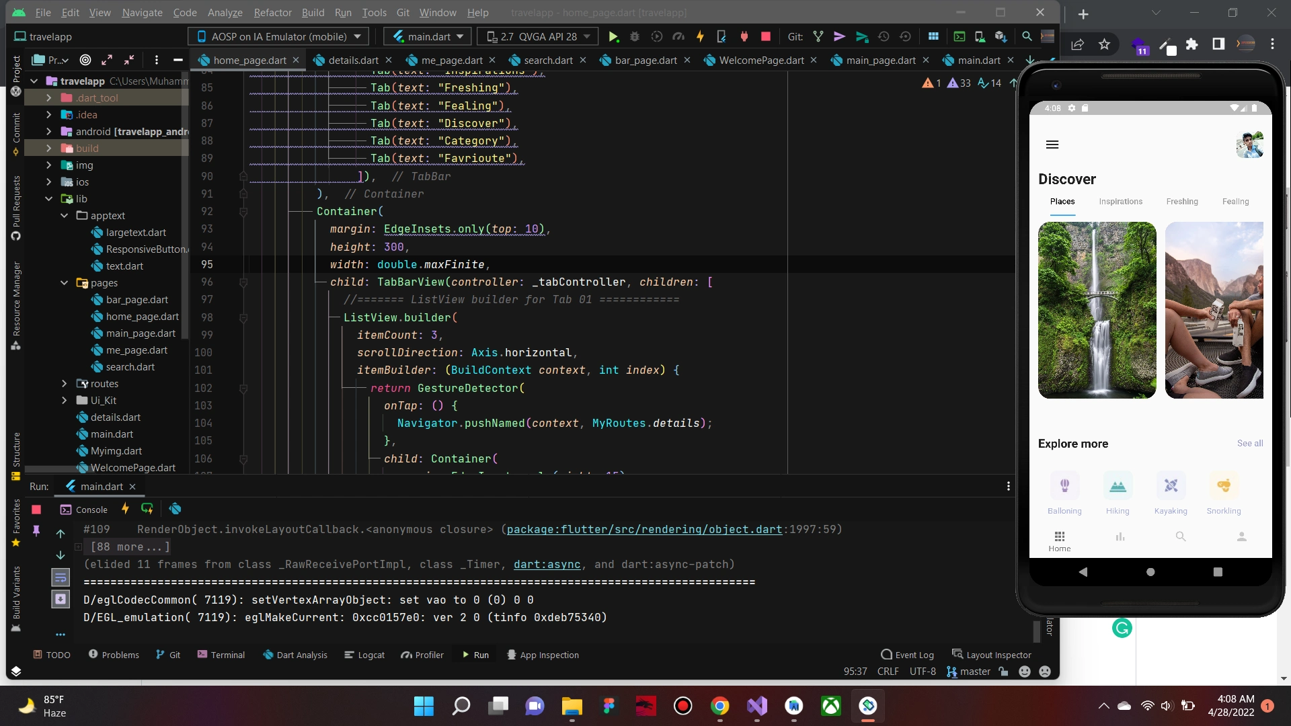Open File Explorer from Windows taskbar

click(x=572, y=706)
